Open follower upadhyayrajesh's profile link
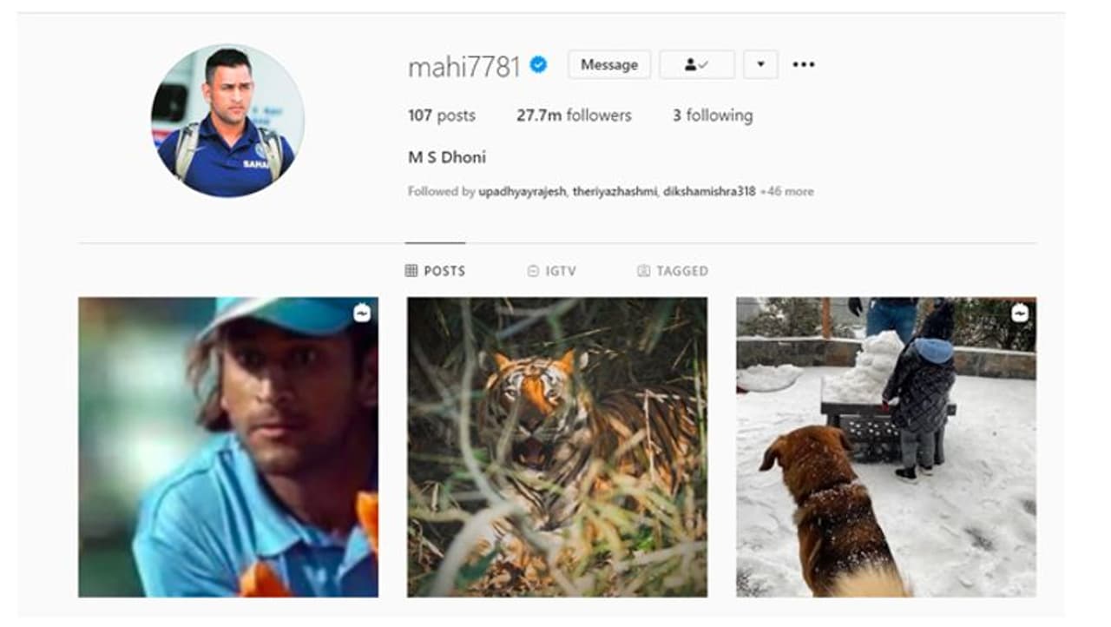Screen dimensions: 1111x627 (523, 192)
